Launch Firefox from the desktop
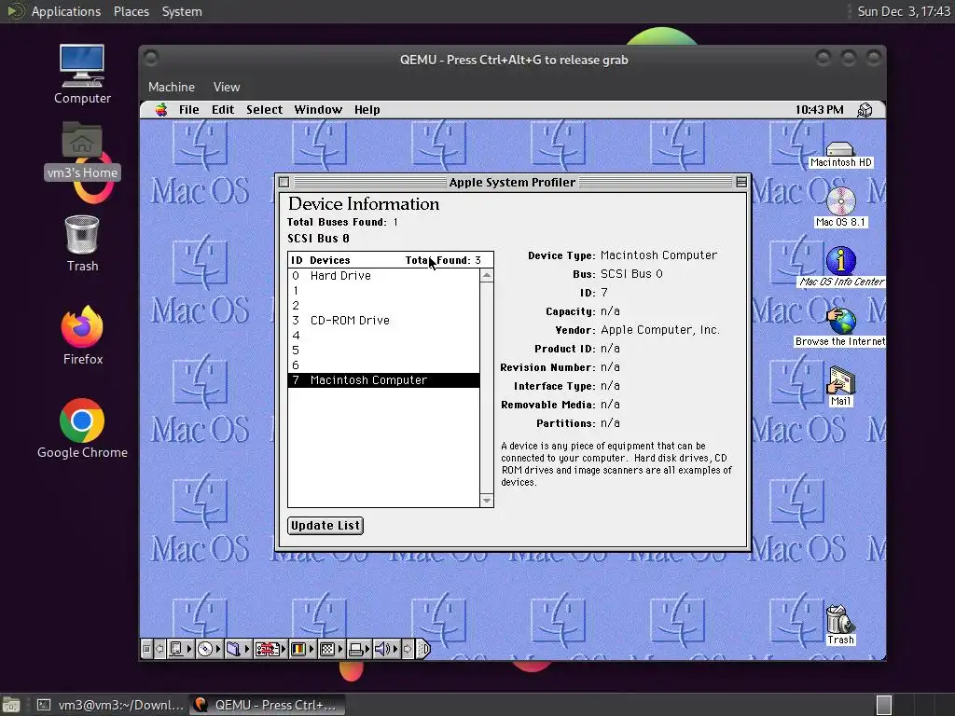 82,336
